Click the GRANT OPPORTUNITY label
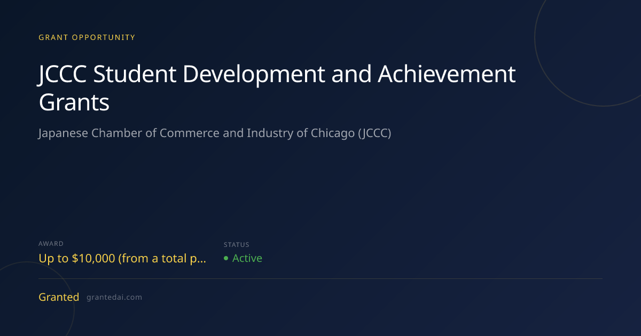 tap(87, 37)
